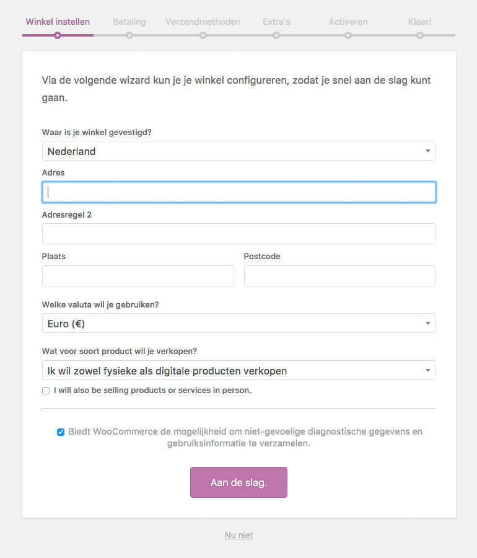The width and height of the screenshot is (477, 558).
Task: Select the Activeren step label
Action: 348,21
